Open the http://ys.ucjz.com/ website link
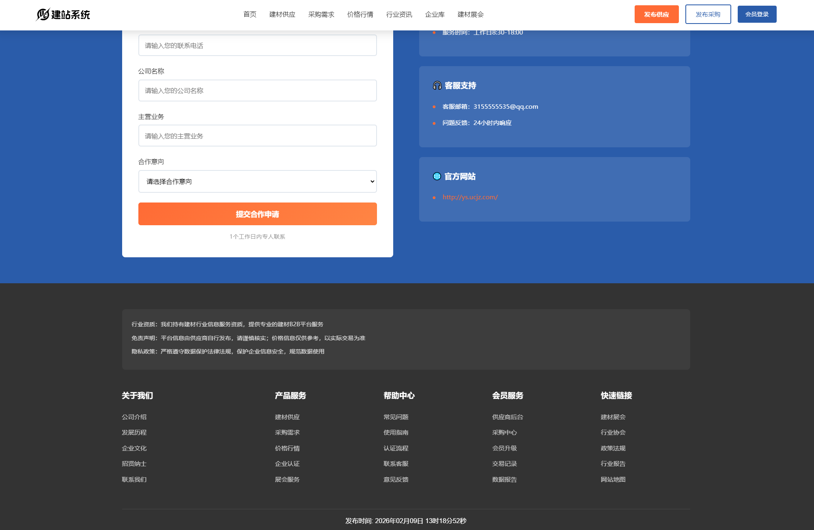Viewport: 814px width, 530px height. pyautogui.click(x=470, y=197)
